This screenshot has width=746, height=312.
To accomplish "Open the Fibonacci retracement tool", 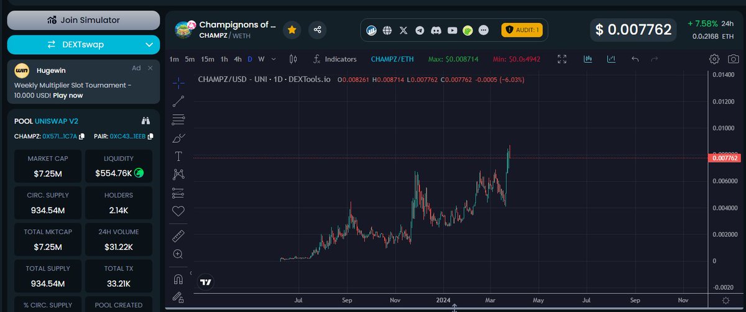I will [178, 119].
